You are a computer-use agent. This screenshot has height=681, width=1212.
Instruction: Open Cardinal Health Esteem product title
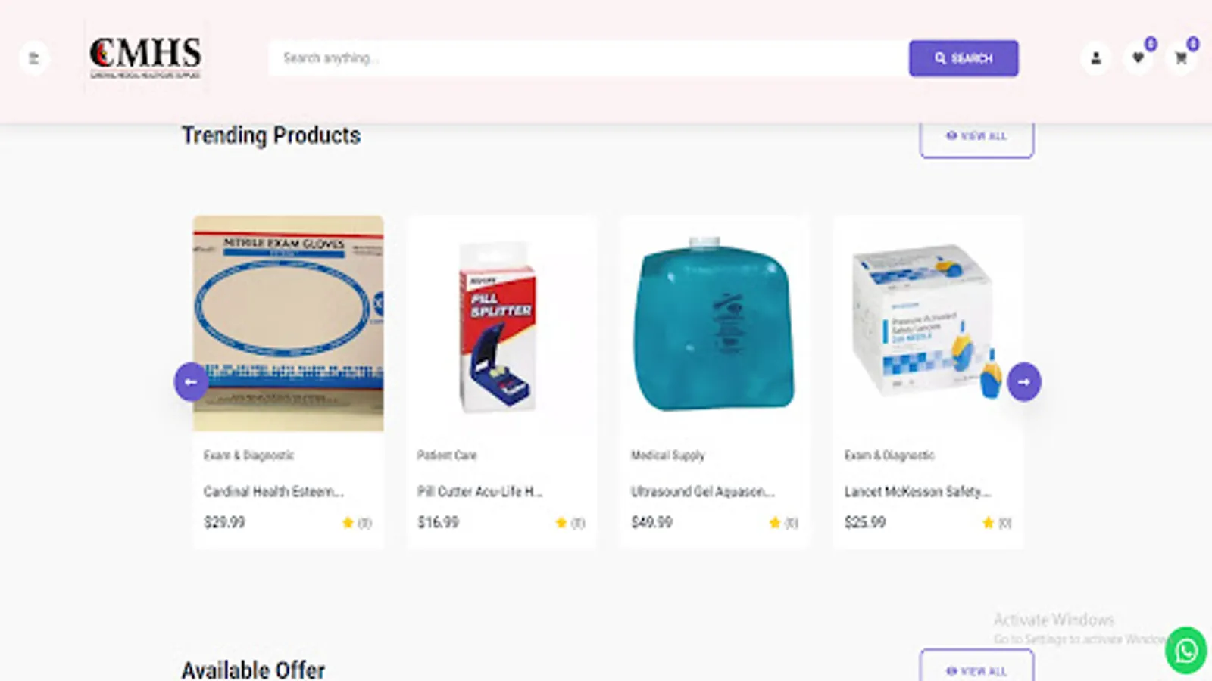[x=273, y=492]
